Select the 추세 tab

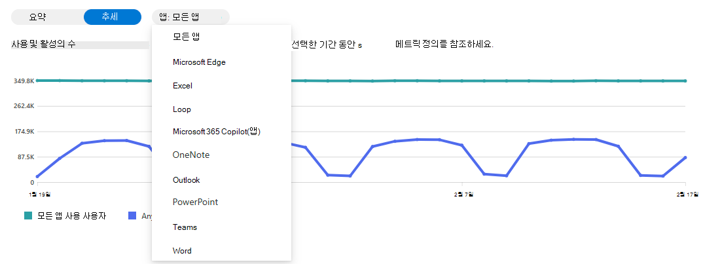click(113, 17)
